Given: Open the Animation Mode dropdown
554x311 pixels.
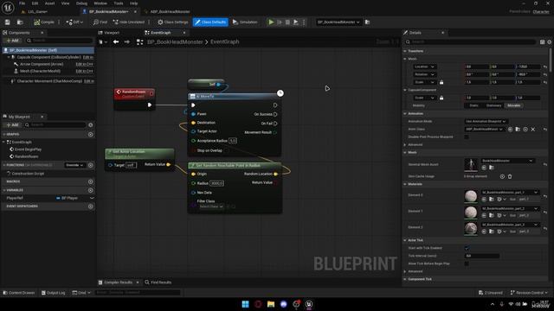Looking at the screenshot, I should 486,121.
